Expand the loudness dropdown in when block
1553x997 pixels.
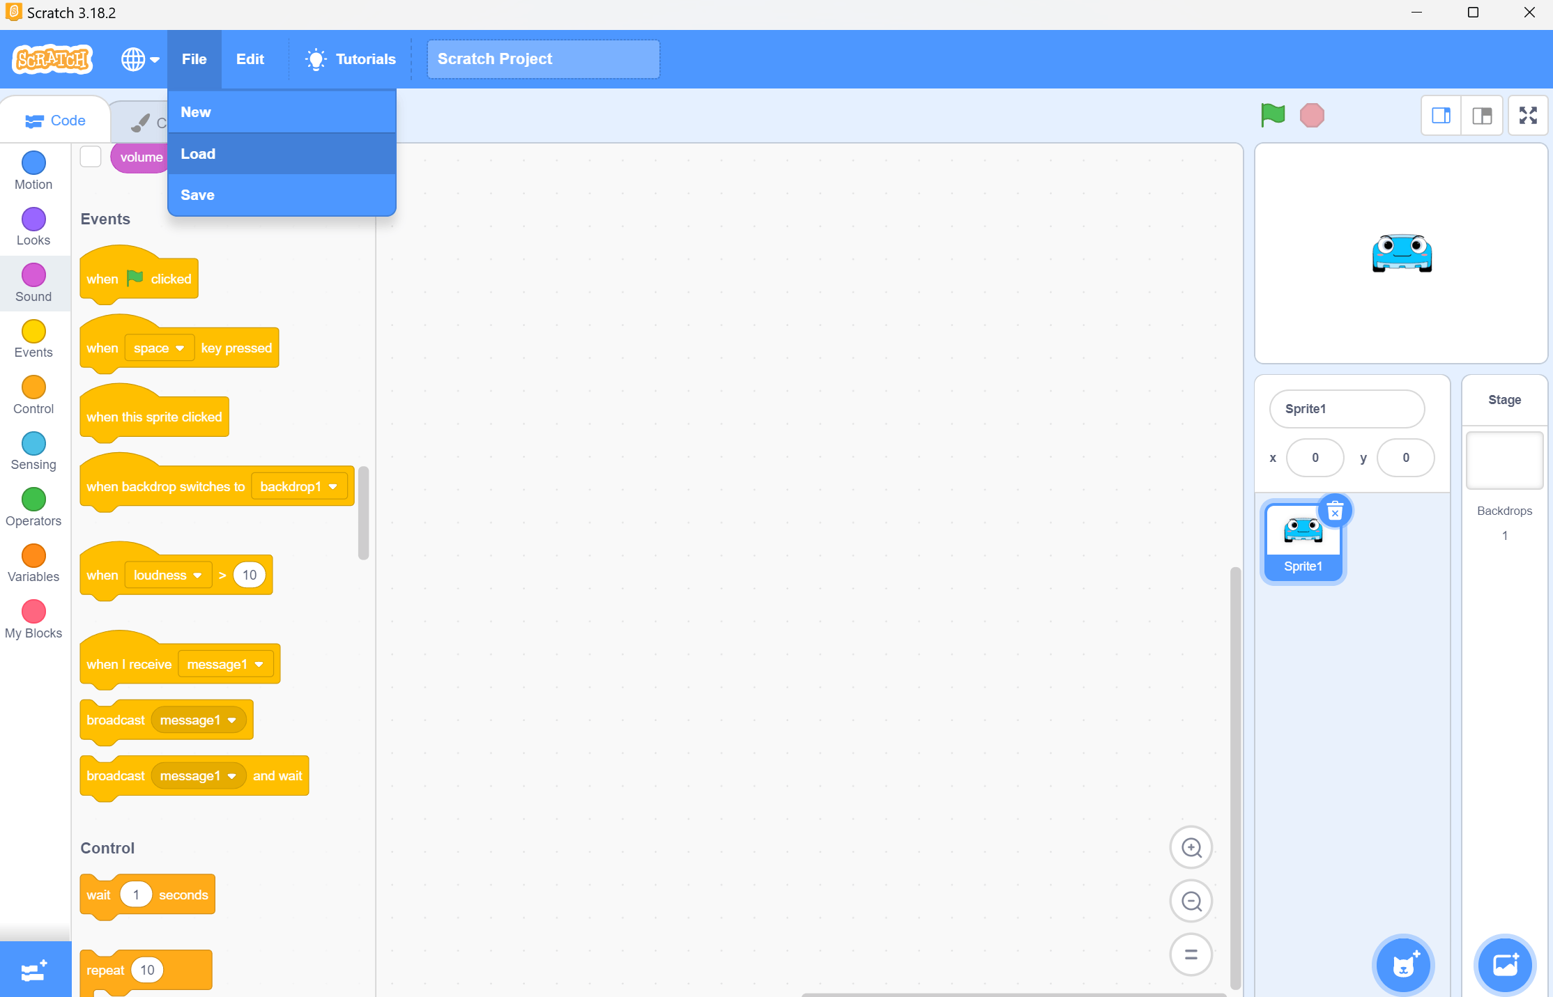click(x=168, y=575)
